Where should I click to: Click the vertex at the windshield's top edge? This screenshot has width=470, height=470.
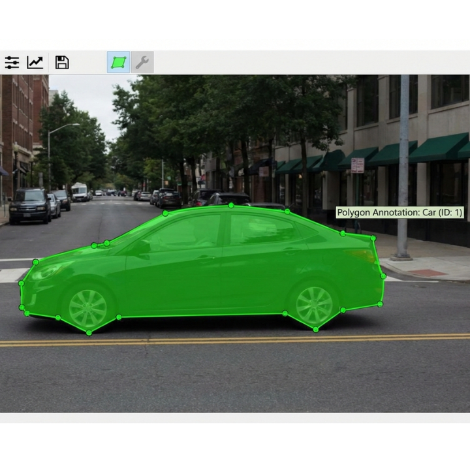[x=165, y=213]
